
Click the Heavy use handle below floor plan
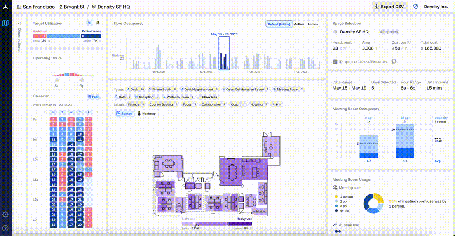229,224
